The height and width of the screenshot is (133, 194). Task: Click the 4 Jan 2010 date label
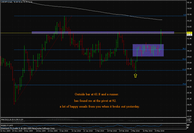(x=64, y=131)
